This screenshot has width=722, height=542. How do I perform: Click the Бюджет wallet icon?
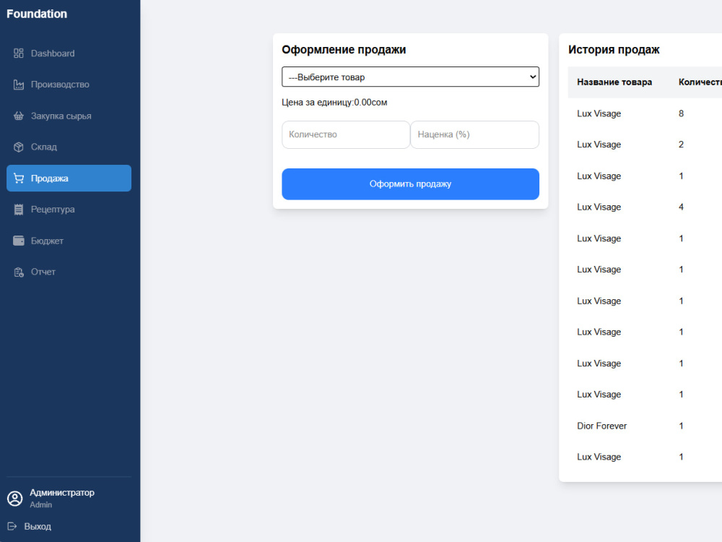(x=19, y=241)
